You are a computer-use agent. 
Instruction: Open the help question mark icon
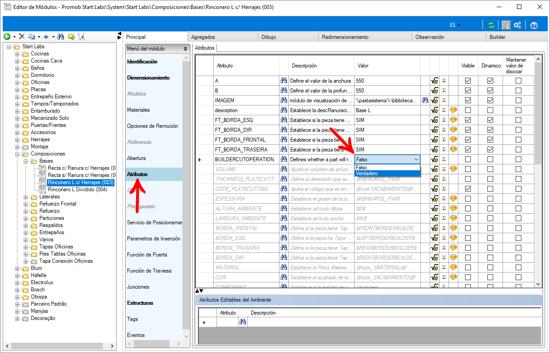533,25
